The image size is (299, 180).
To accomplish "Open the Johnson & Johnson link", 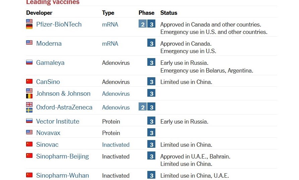I will click(63, 94).
